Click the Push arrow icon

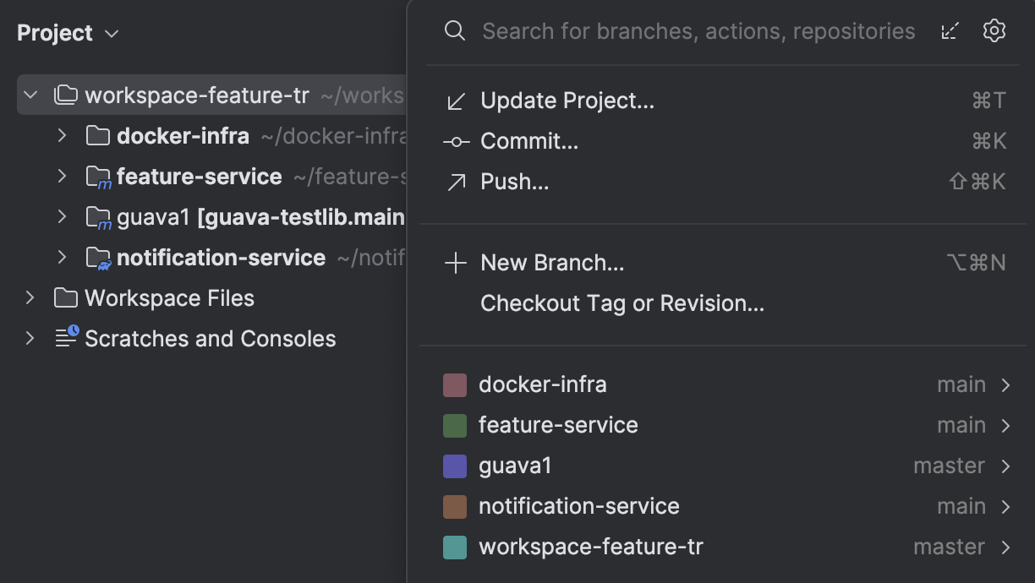[x=456, y=181]
